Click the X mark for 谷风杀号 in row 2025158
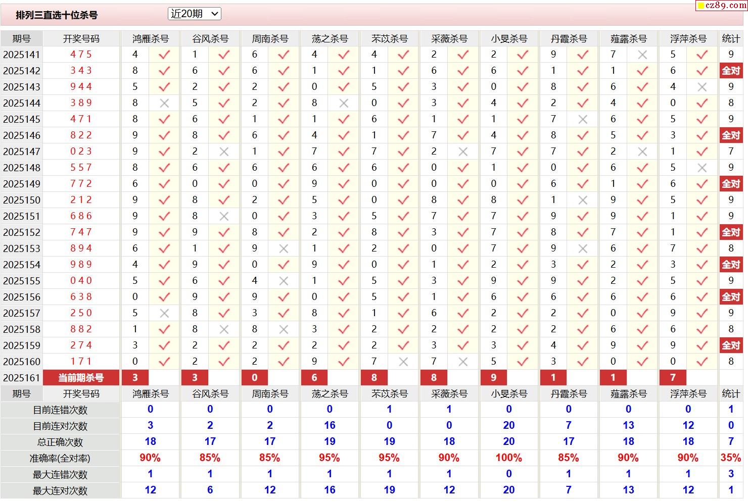Viewport: 748px width, 502px height. click(224, 329)
